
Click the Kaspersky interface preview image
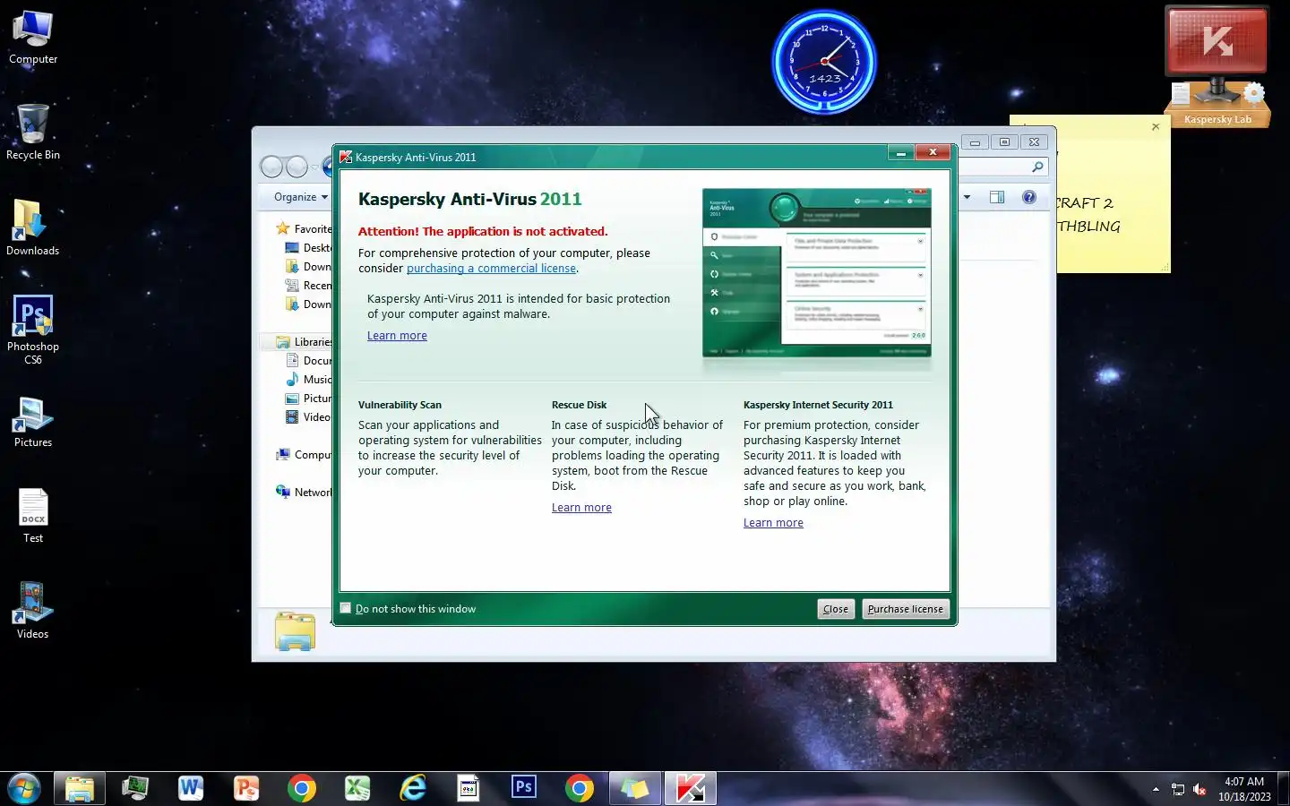point(817,272)
